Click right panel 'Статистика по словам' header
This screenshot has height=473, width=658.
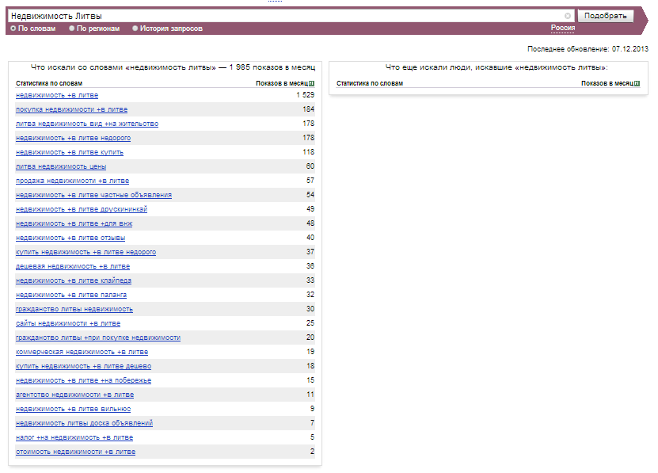point(370,84)
